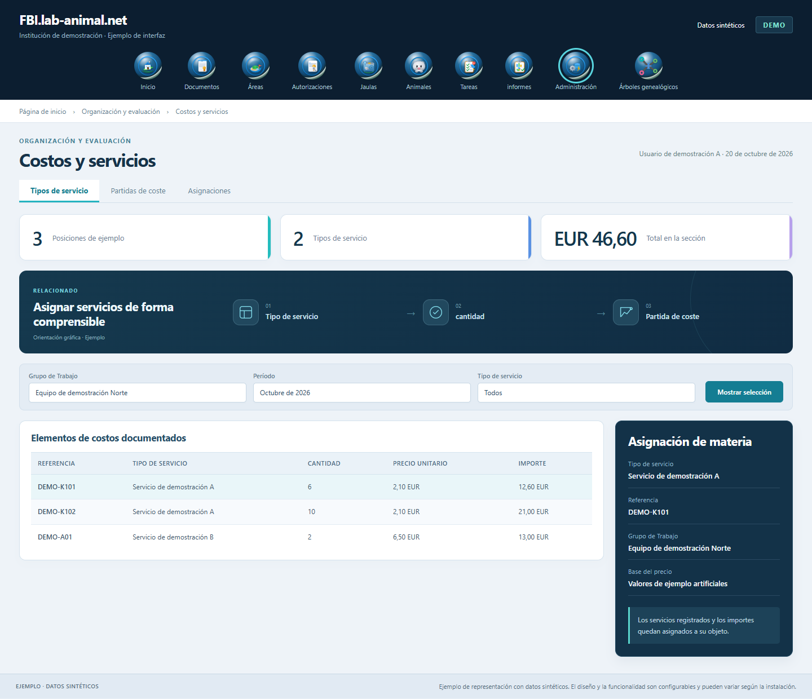Open the Autorizaciones navigation icon
Screen dimensions: 812x699
[x=312, y=65]
